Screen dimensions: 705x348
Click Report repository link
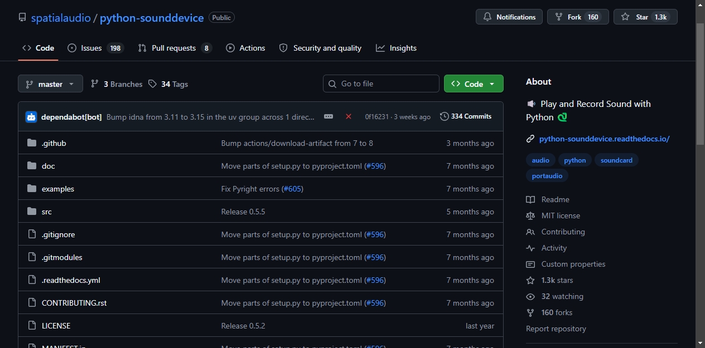click(556, 329)
